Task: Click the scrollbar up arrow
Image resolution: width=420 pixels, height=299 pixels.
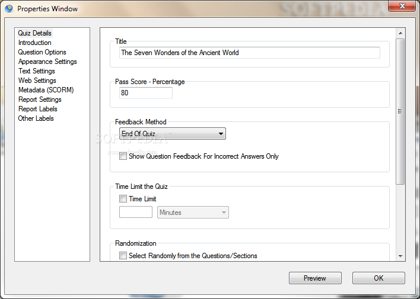Action: (x=400, y=33)
